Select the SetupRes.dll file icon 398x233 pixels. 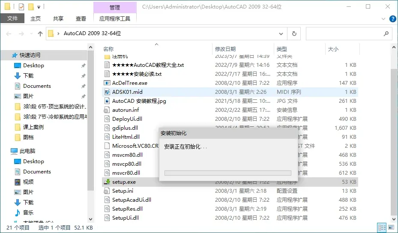107,209
